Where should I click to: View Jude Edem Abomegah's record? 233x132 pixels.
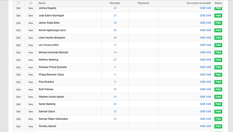point(31,16)
